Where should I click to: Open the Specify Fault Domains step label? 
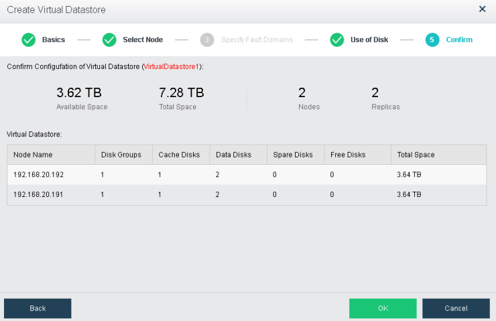point(257,40)
